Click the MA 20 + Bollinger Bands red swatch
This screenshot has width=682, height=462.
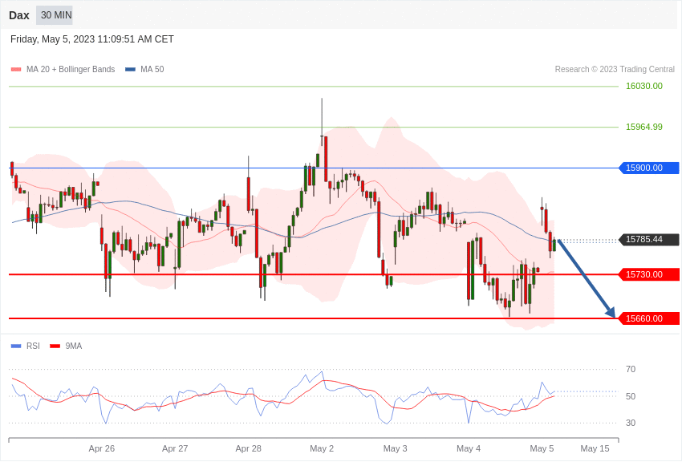pyautogui.click(x=16, y=70)
